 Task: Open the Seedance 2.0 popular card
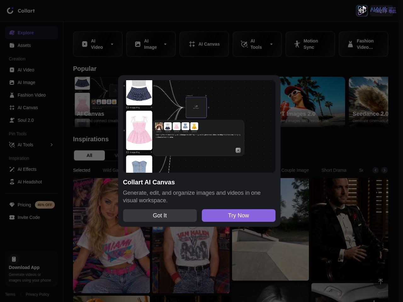368,102
